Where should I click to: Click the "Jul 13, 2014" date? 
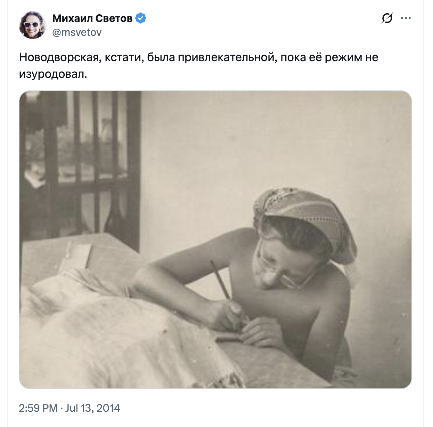pyautogui.click(x=93, y=408)
